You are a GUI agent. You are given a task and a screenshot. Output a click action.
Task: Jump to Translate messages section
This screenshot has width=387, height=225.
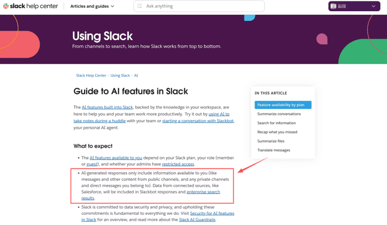[x=273, y=150]
